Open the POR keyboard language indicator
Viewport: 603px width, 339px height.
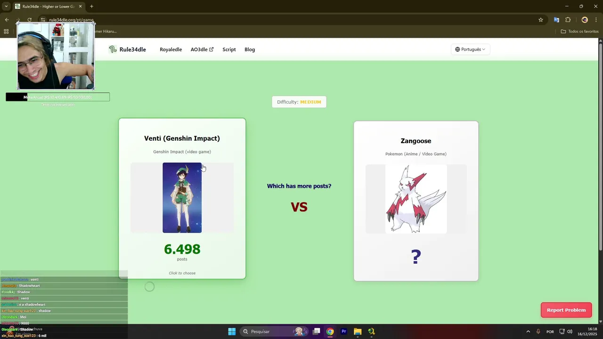550,331
